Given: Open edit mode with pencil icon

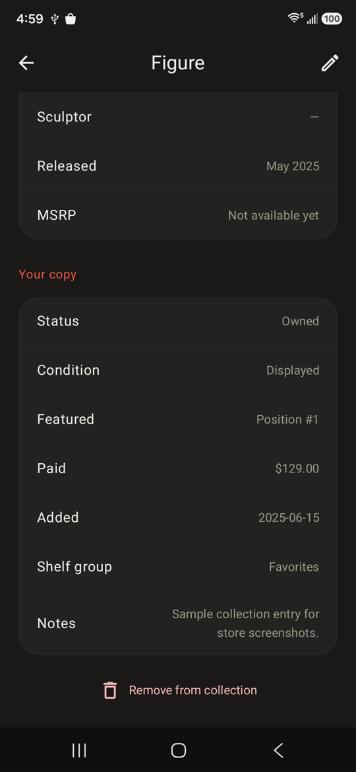Looking at the screenshot, I should coord(330,63).
